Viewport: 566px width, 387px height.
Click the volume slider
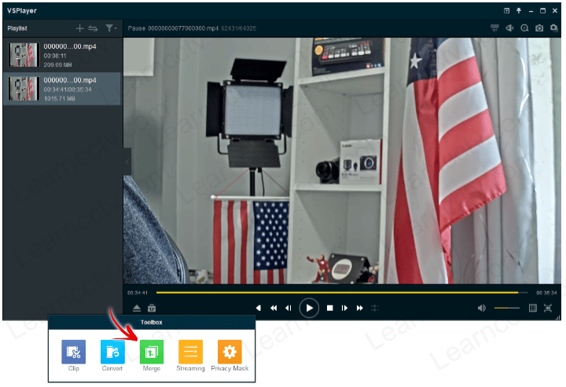point(506,308)
